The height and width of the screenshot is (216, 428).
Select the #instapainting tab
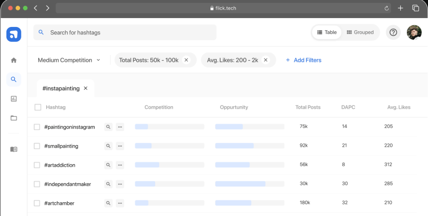click(x=61, y=88)
